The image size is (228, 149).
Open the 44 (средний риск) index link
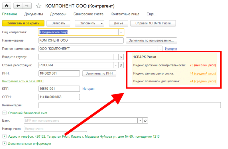tap(203, 74)
